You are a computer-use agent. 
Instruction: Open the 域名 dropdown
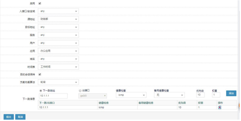(58, 59)
